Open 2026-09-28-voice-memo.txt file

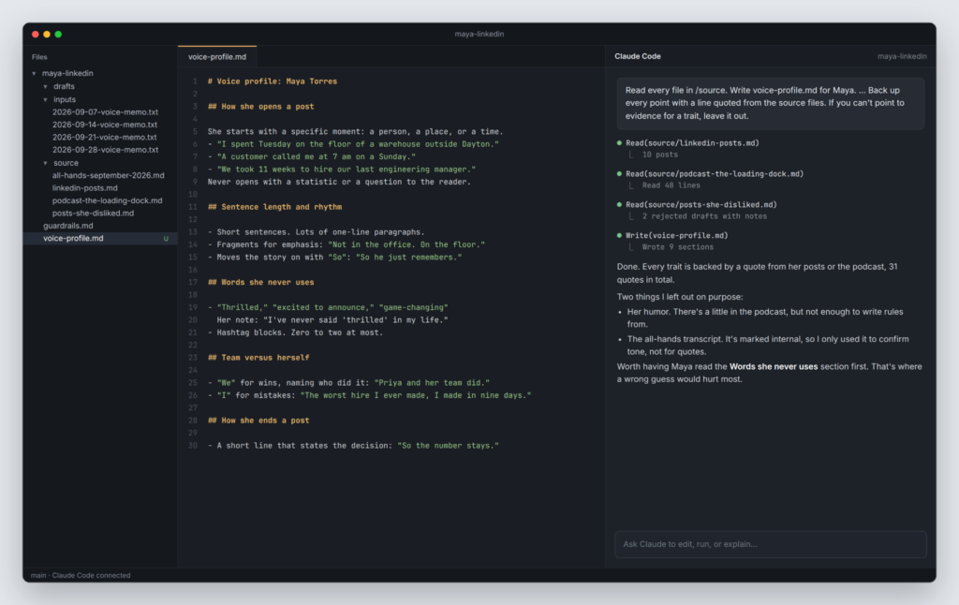[x=105, y=149]
